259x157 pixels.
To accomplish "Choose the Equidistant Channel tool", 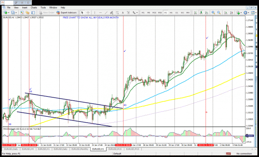I will tap(111, 13).
